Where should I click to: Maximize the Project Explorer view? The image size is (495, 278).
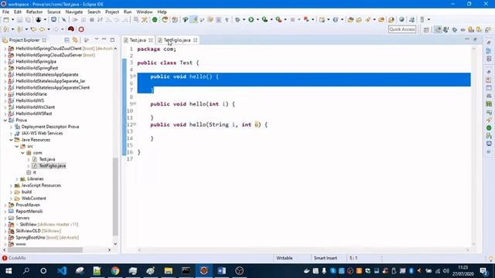pyautogui.click(x=112, y=40)
